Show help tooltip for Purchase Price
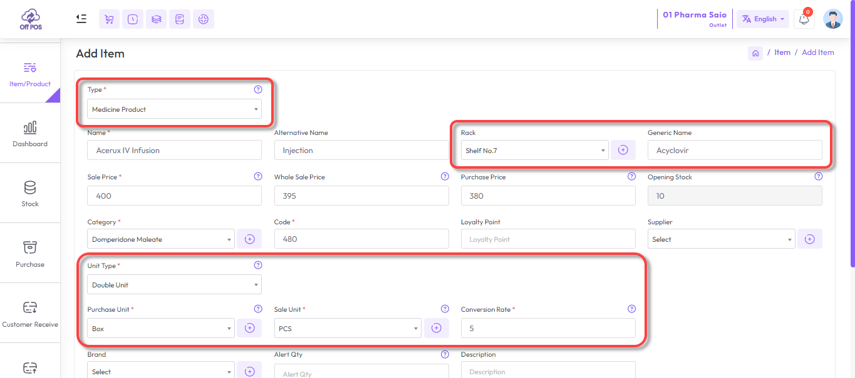The width and height of the screenshot is (855, 378). (631, 177)
